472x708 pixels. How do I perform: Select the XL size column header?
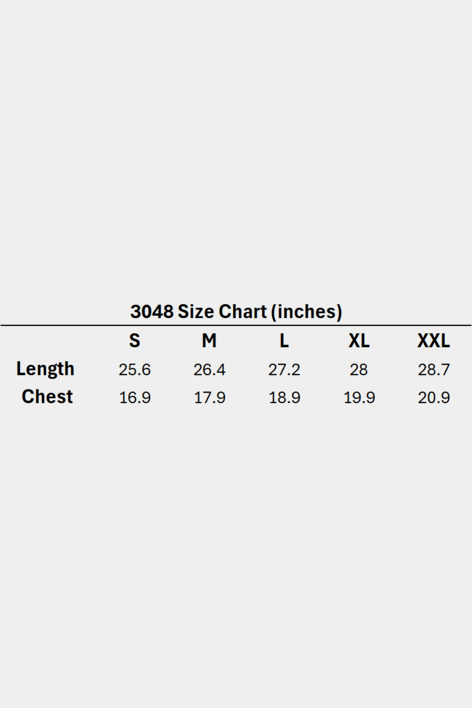[x=359, y=341]
